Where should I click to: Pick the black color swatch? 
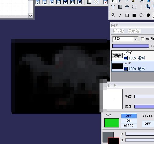tap(114, 141)
